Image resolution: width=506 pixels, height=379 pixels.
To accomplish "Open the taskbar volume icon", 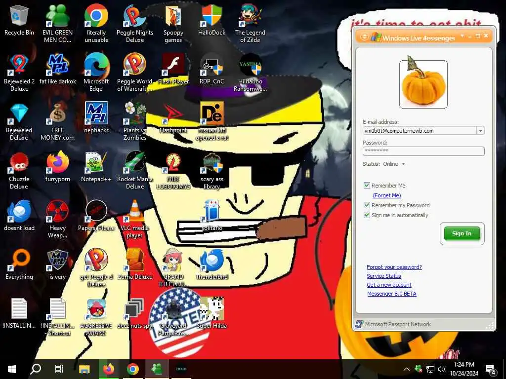I will tap(441, 369).
